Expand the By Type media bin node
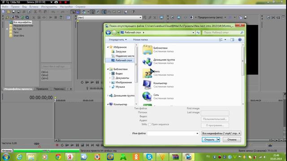Viewport: 287px width, 161px height. click(x=7, y=29)
